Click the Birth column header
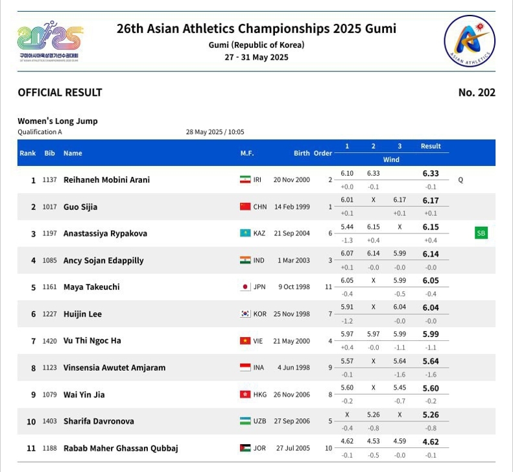513x472 pixels. pos(302,153)
